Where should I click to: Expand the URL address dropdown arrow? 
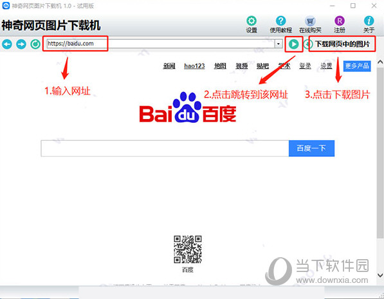coord(279,44)
